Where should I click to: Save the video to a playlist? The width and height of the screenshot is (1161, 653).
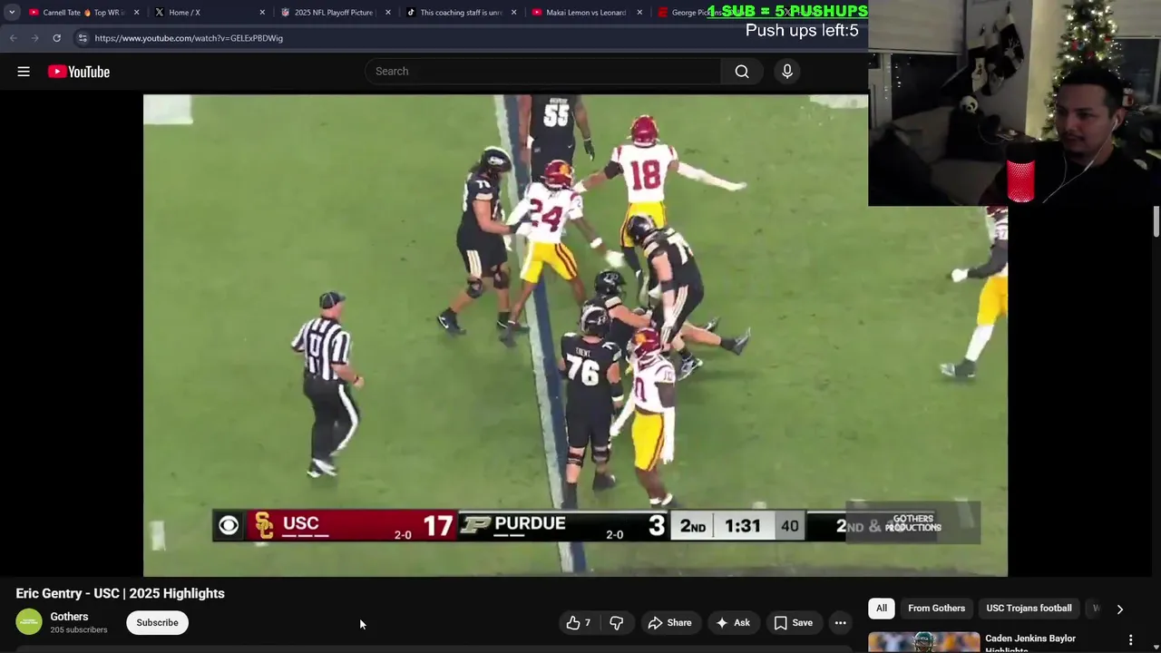794,623
